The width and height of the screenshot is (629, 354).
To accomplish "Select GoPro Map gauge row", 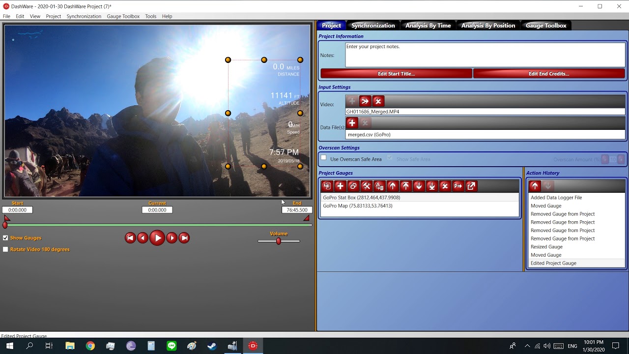I will (420, 206).
